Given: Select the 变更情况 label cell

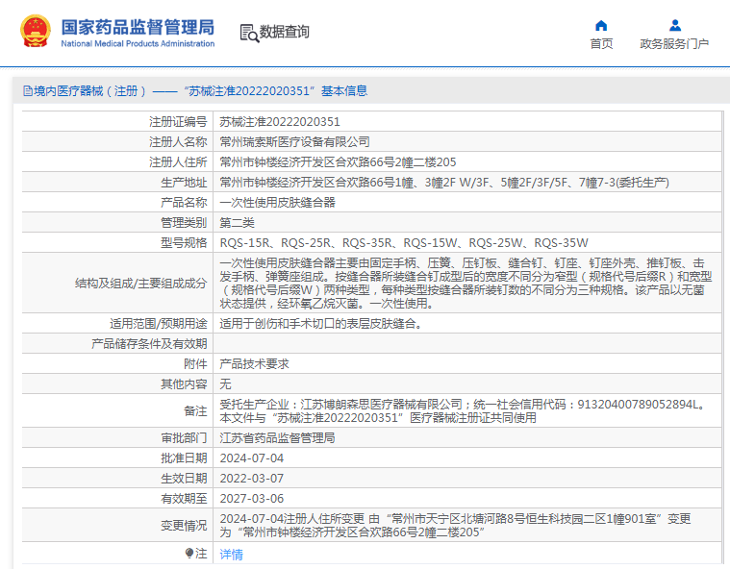Looking at the screenshot, I should coord(184,525).
